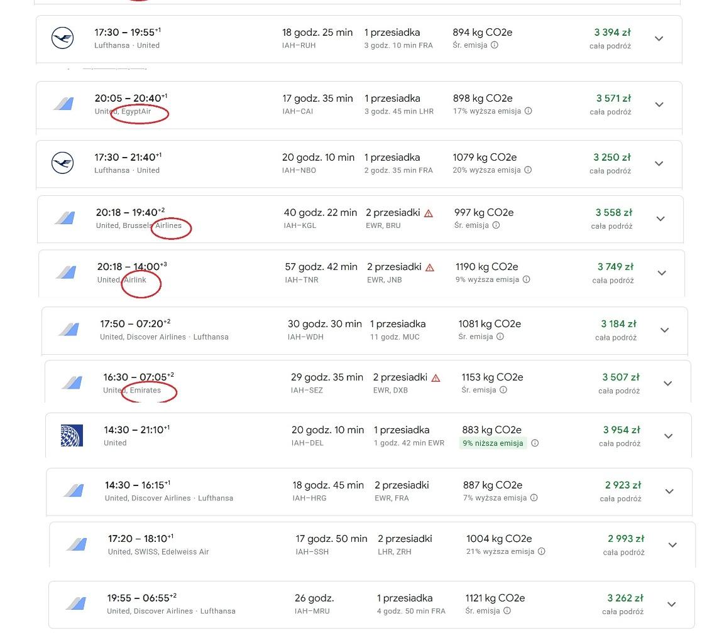Click the Lufthansa logo on the IAH–NBO flight

tap(62, 163)
